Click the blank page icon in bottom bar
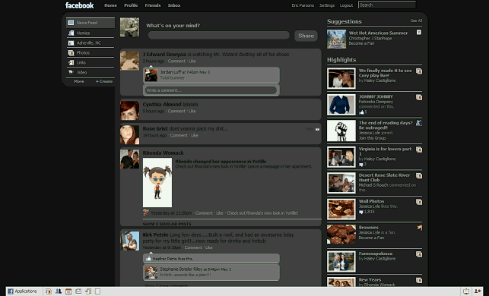 pyautogui.click(x=97, y=291)
